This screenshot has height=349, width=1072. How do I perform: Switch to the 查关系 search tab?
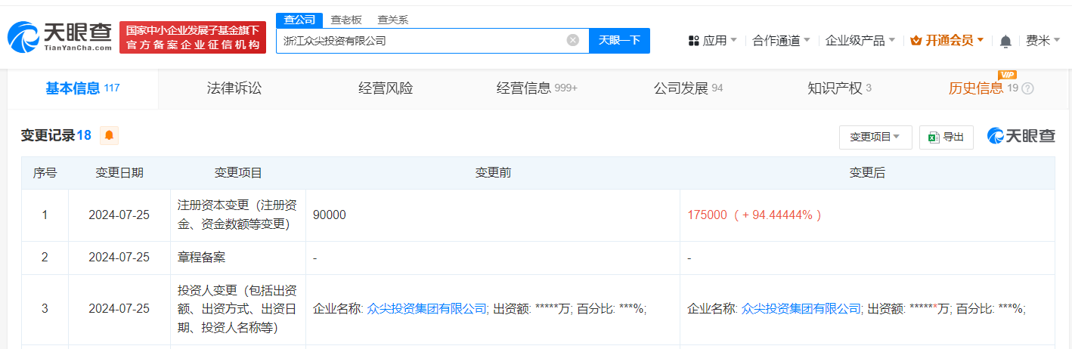393,20
